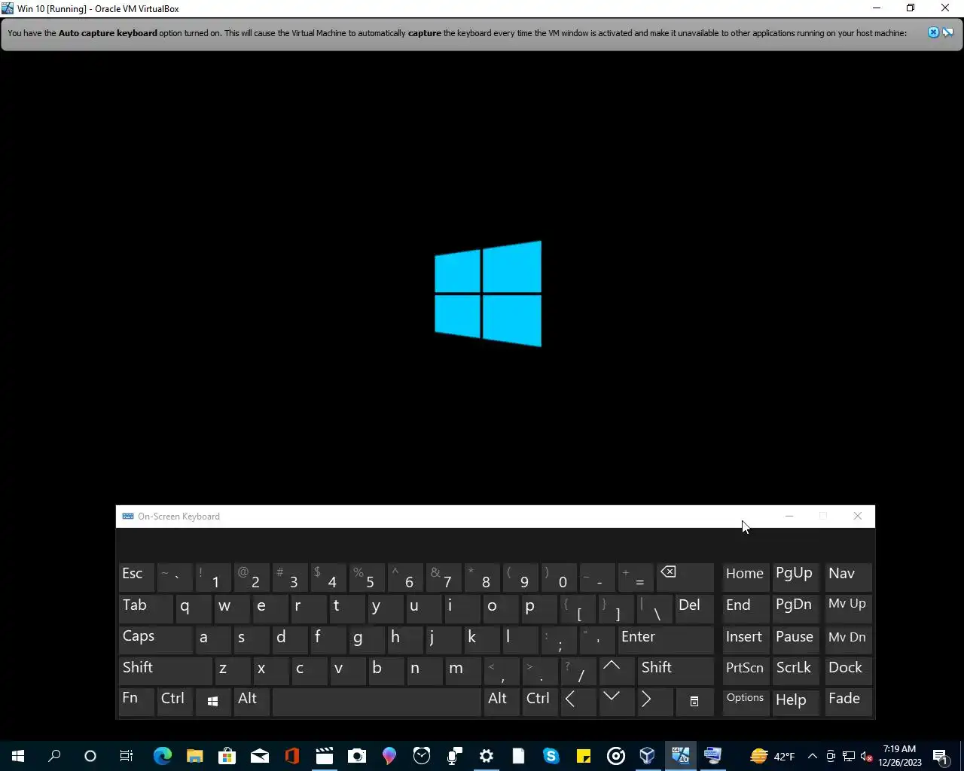Viewport: 964px width, 771px height.
Task: Click the down arrow key on On-Screen Keyboard
Action: 617,702
